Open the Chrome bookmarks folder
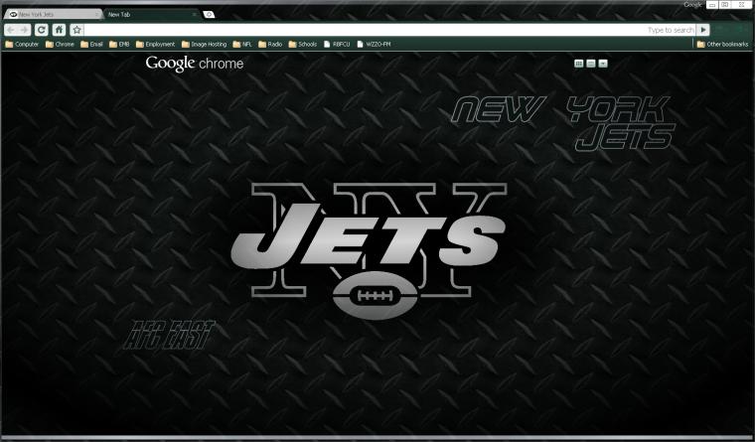This screenshot has width=755, height=442. tap(60, 45)
